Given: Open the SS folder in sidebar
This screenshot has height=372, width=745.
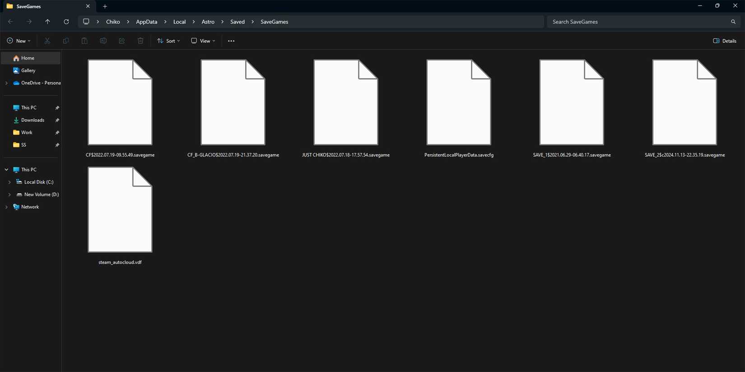Looking at the screenshot, I should tap(31, 145).
